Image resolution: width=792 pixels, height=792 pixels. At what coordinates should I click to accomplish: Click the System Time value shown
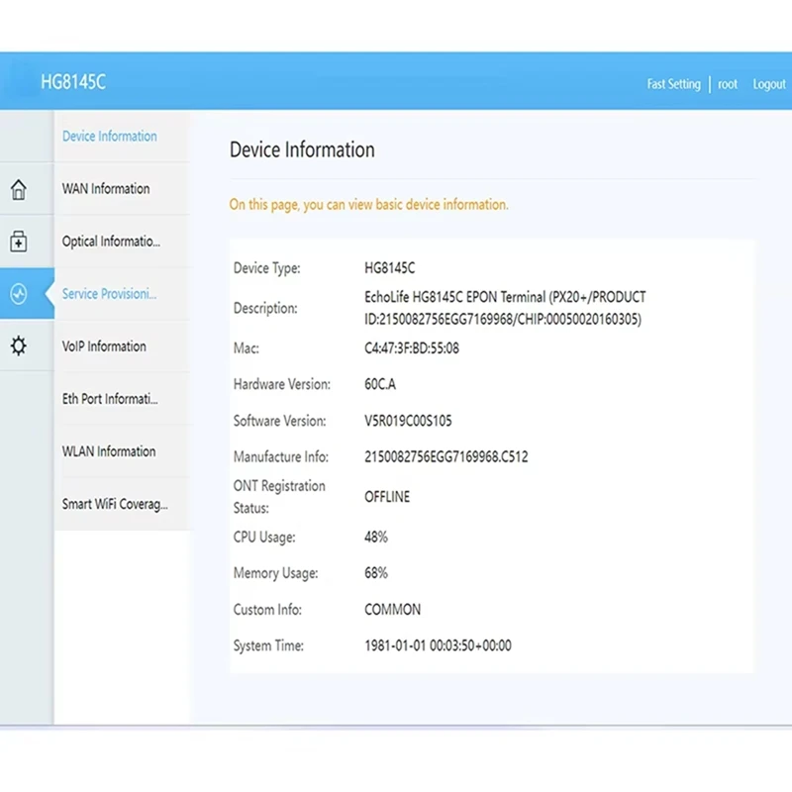[x=439, y=645]
